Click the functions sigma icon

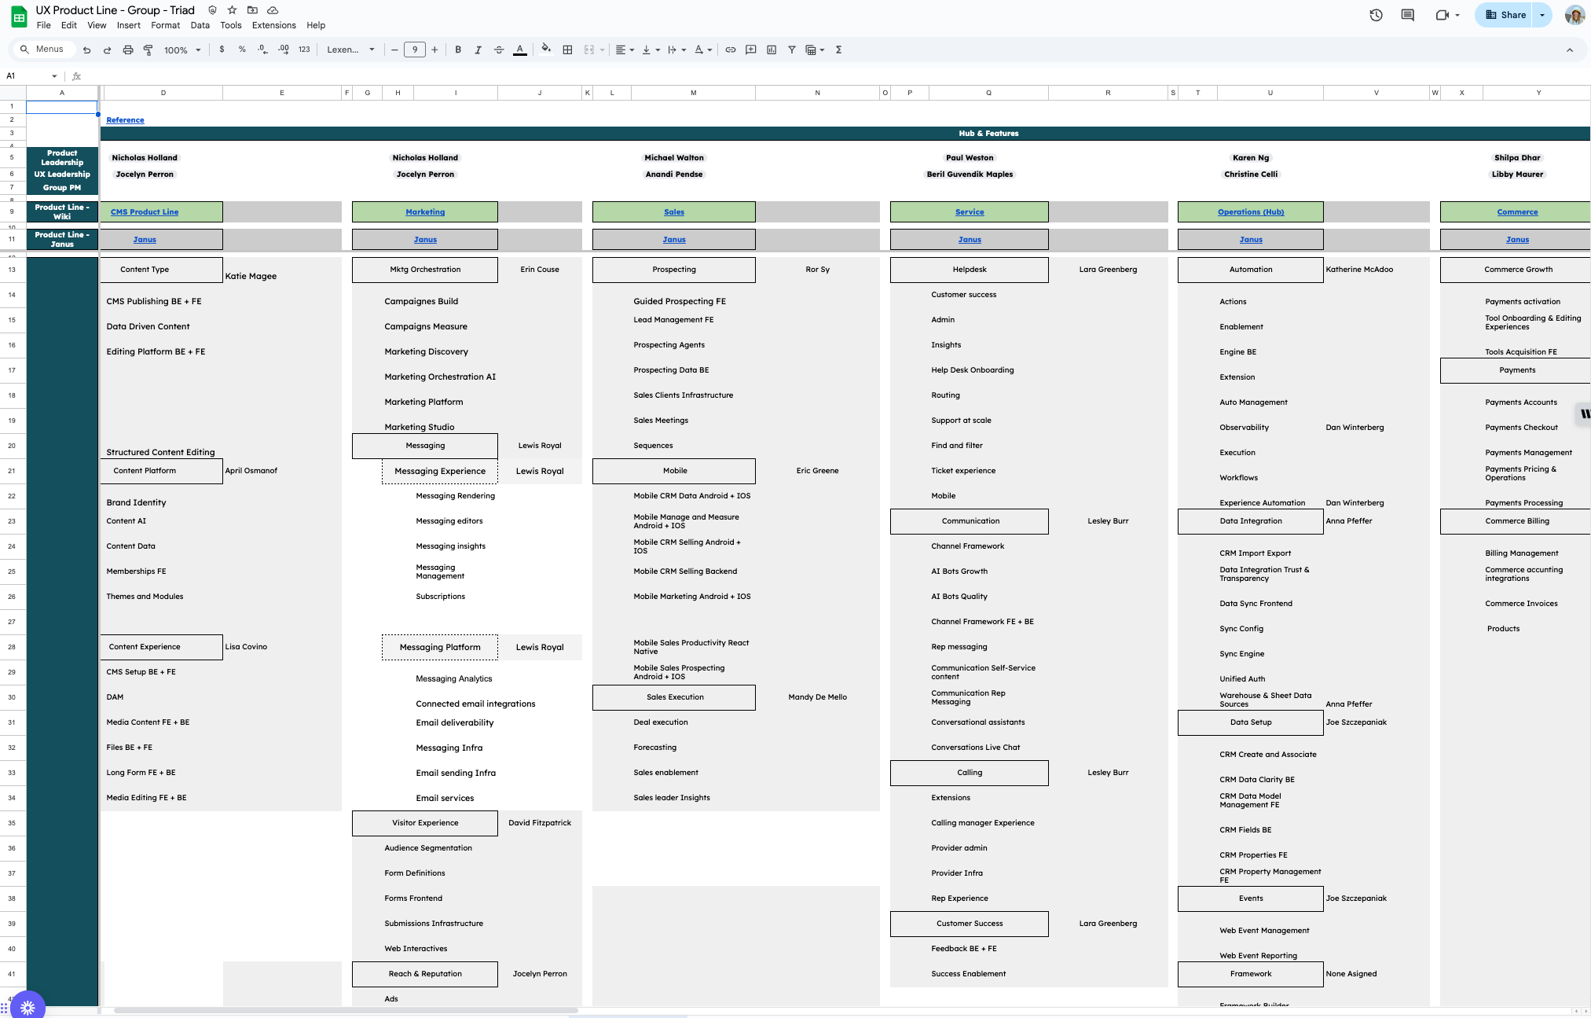(x=838, y=50)
